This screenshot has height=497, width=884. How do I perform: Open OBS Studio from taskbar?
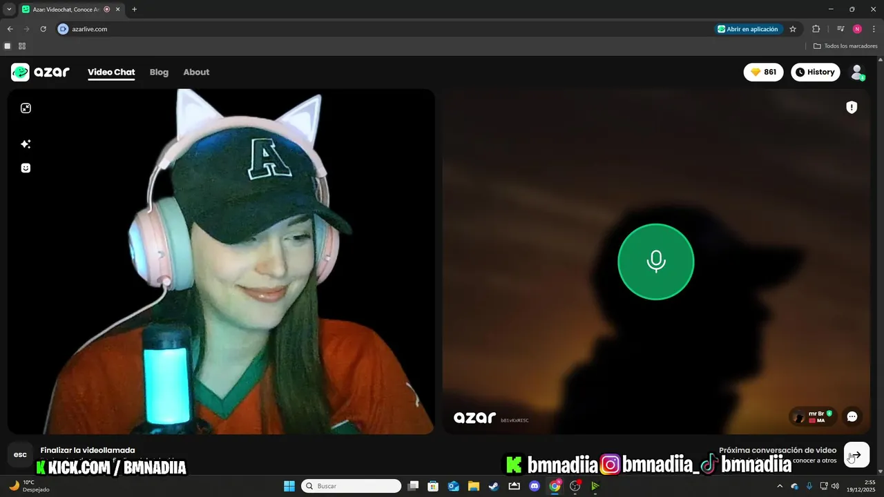pos(575,486)
